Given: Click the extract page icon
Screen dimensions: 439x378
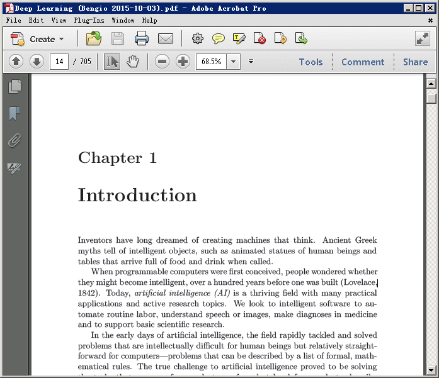Looking at the screenshot, I should (301, 38).
